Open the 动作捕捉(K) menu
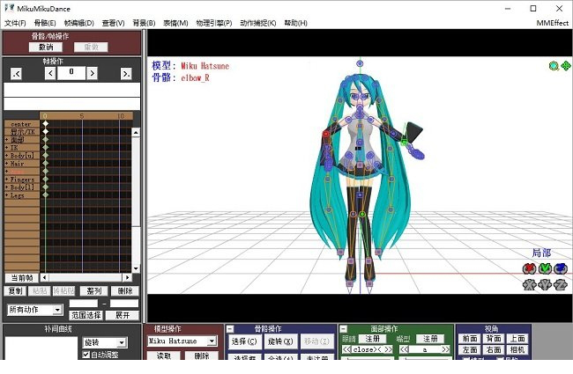 point(258,23)
